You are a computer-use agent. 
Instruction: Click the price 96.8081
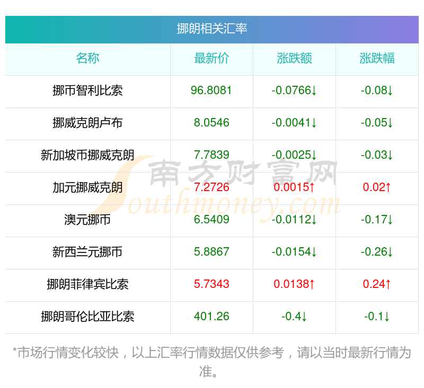pos(211,91)
